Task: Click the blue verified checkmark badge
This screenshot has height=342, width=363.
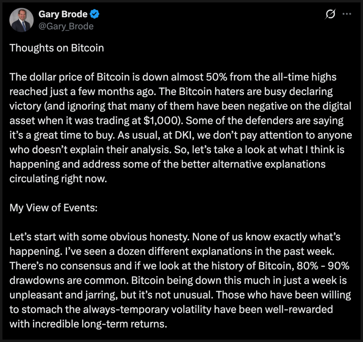Action: (95, 14)
